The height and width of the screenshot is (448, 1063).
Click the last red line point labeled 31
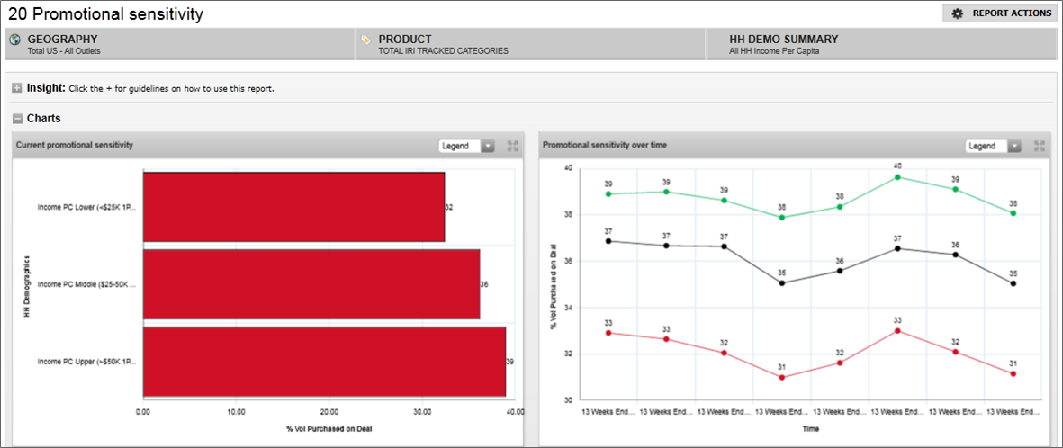[1013, 373]
